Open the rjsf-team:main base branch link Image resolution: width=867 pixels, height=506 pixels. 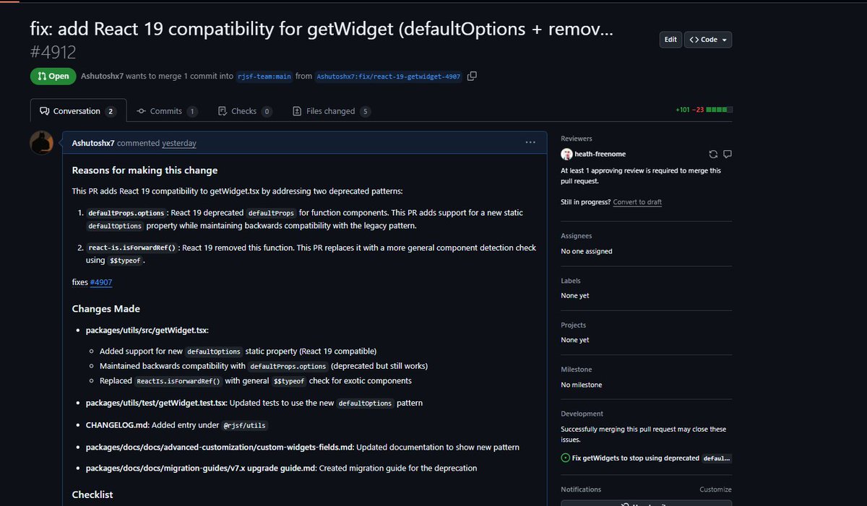(264, 76)
